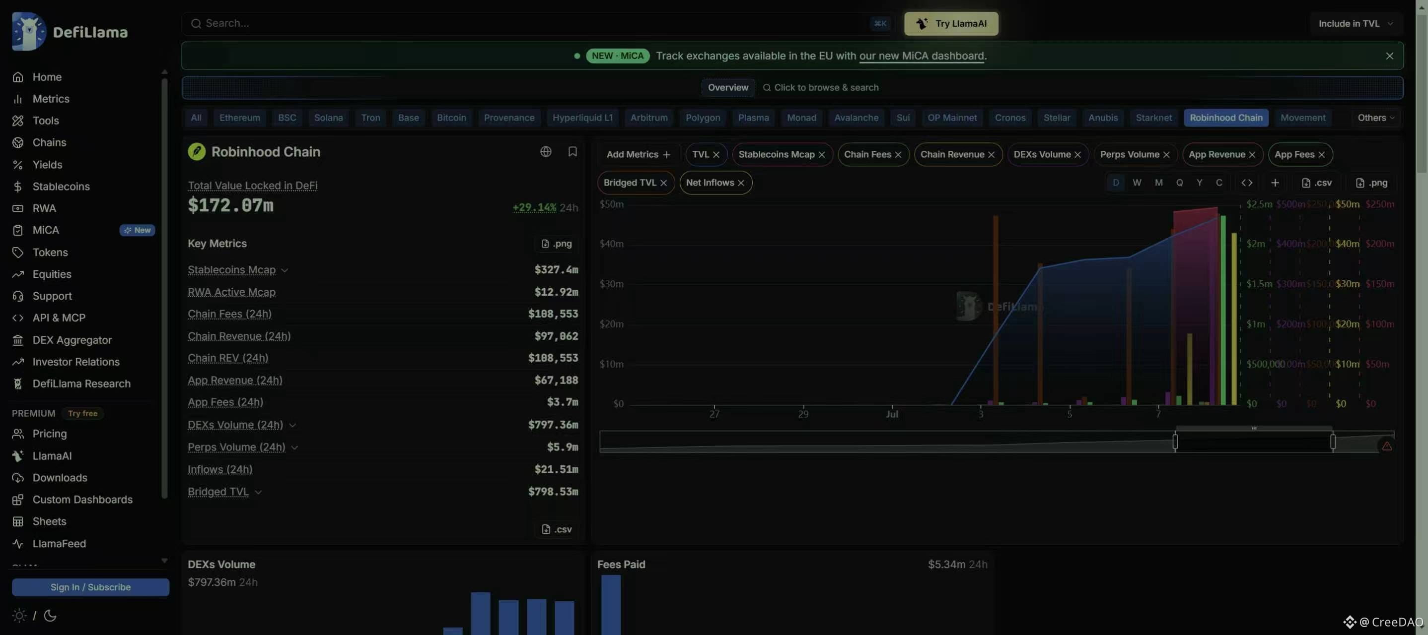
Task: Open the DEX Aggregator bank icon
Action: (x=18, y=340)
